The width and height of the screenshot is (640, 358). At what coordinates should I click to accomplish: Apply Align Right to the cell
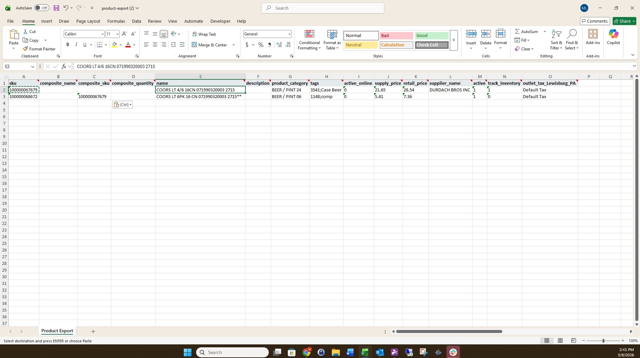tap(163, 45)
